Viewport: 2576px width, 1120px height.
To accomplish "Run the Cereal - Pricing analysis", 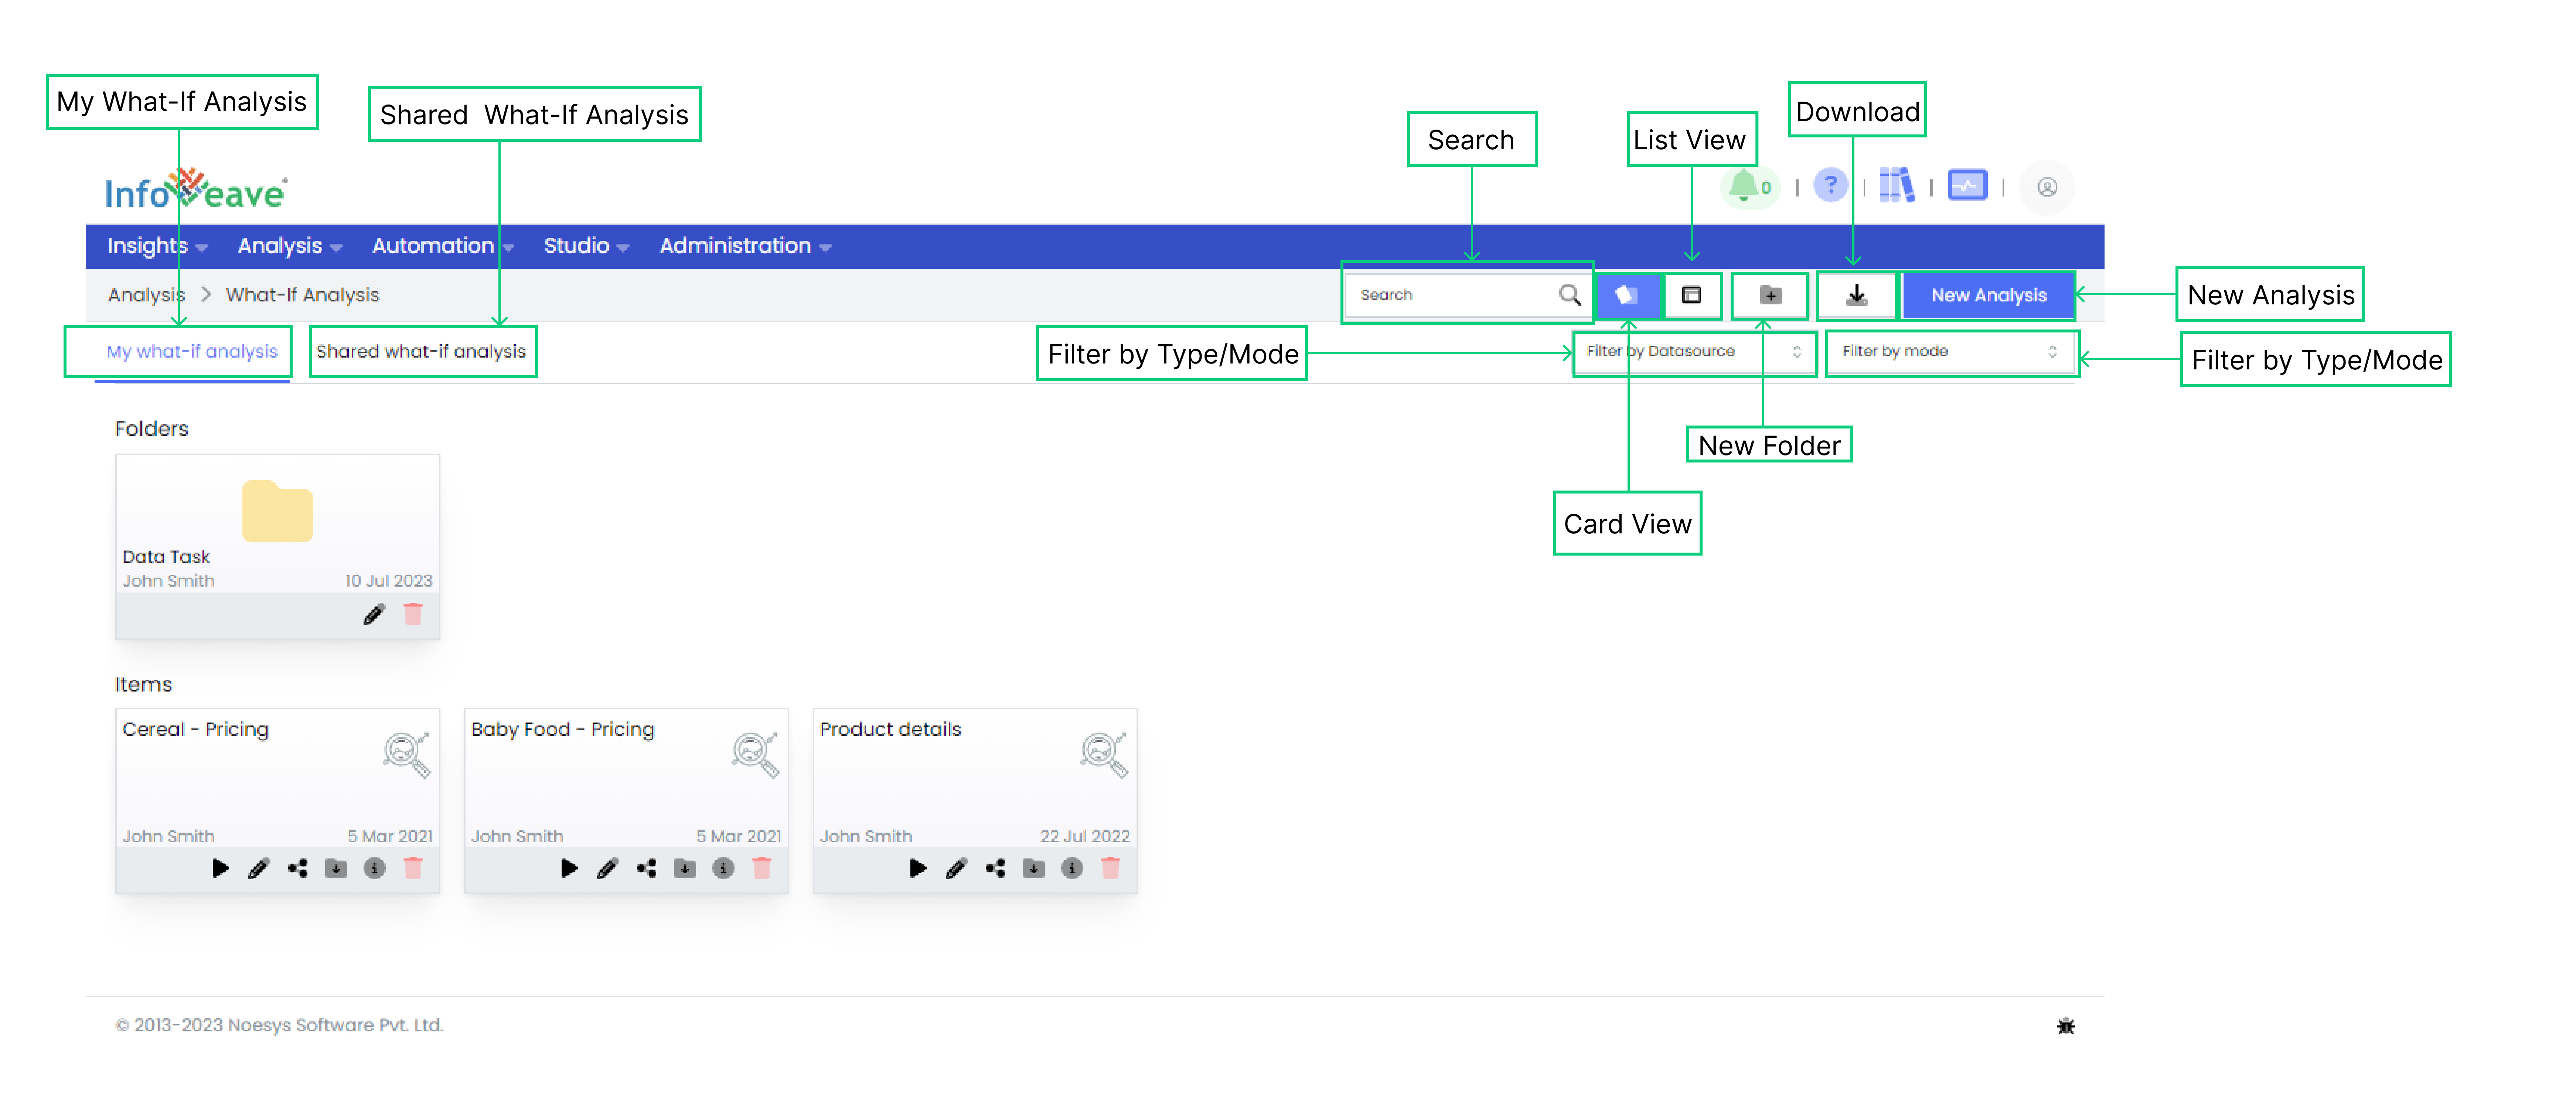I will [220, 868].
